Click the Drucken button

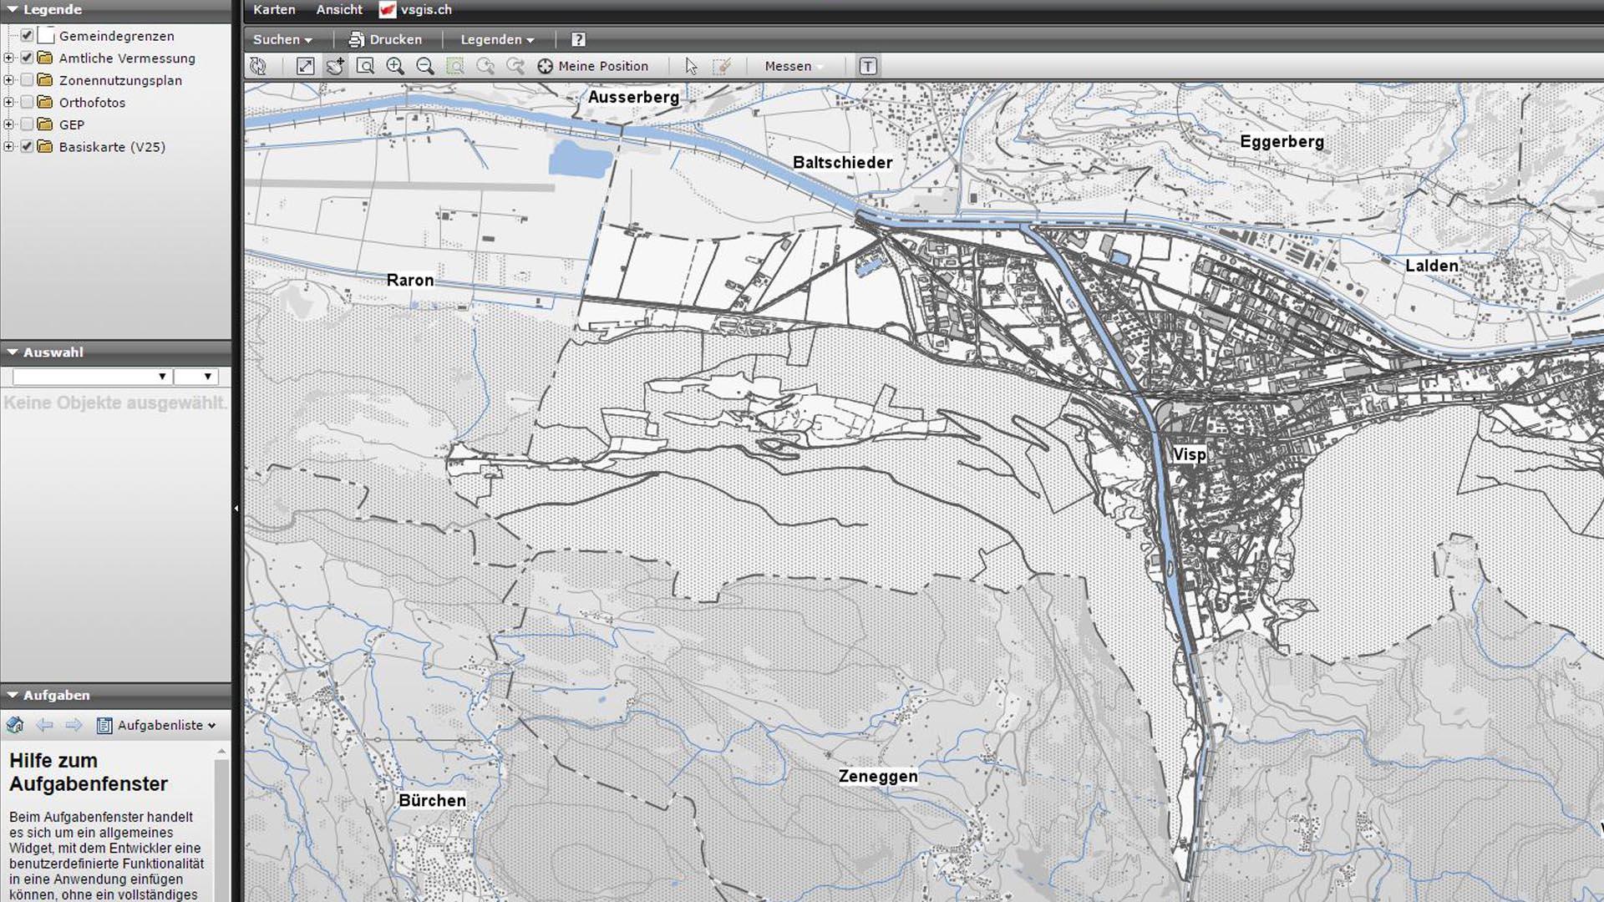384,39
